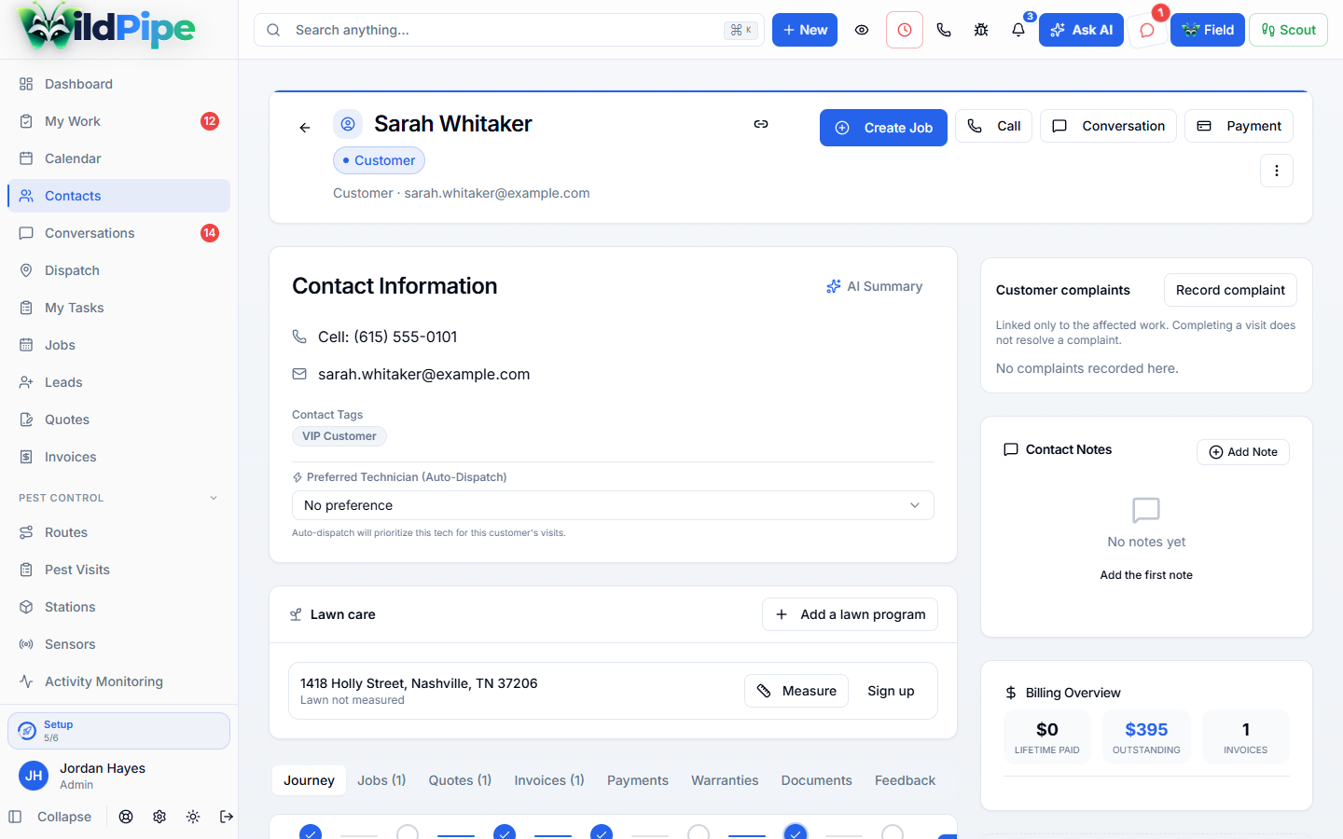Go to Stations in sidebar
Image resolution: width=1343 pixels, height=839 pixels.
point(118,607)
